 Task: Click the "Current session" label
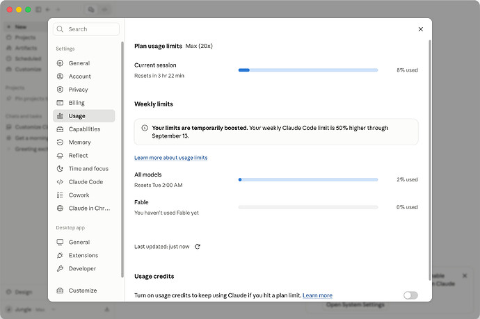pos(155,65)
